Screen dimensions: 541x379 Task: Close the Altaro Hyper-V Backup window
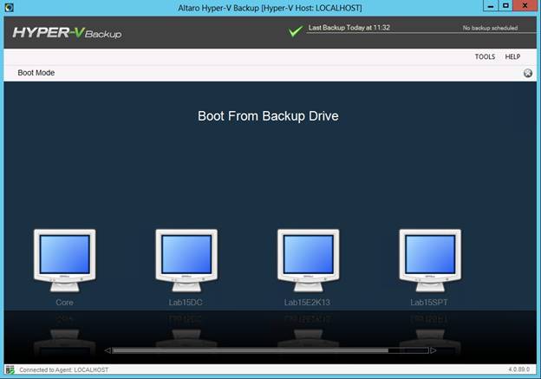525,6
